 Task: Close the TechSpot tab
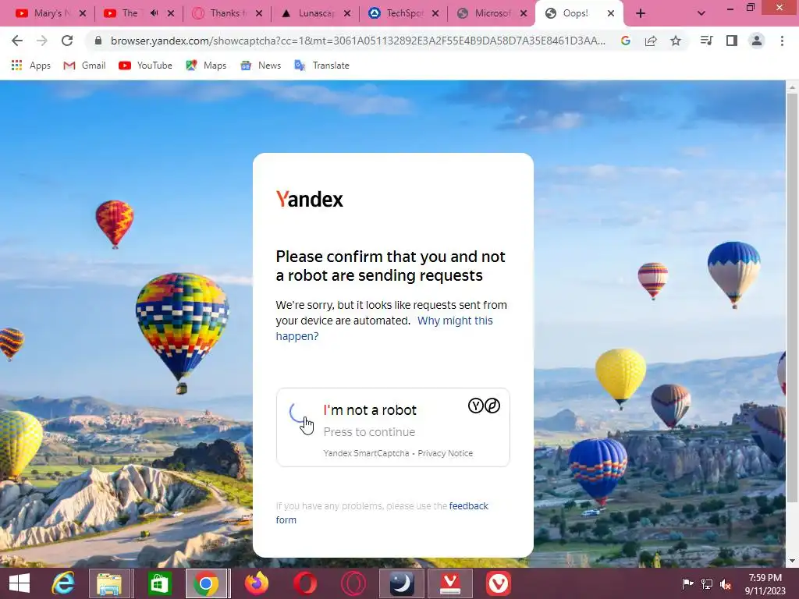click(435, 14)
